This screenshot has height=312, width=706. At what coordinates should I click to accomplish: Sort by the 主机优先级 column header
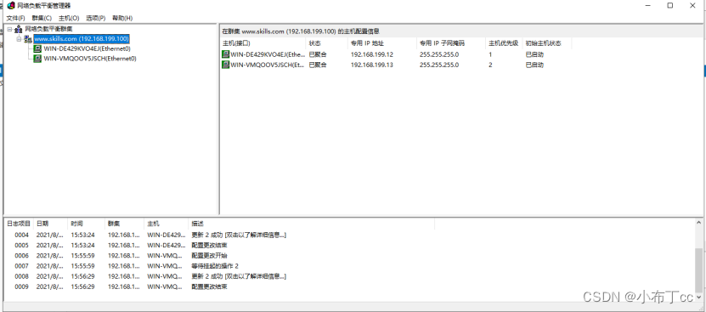(504, 43)
